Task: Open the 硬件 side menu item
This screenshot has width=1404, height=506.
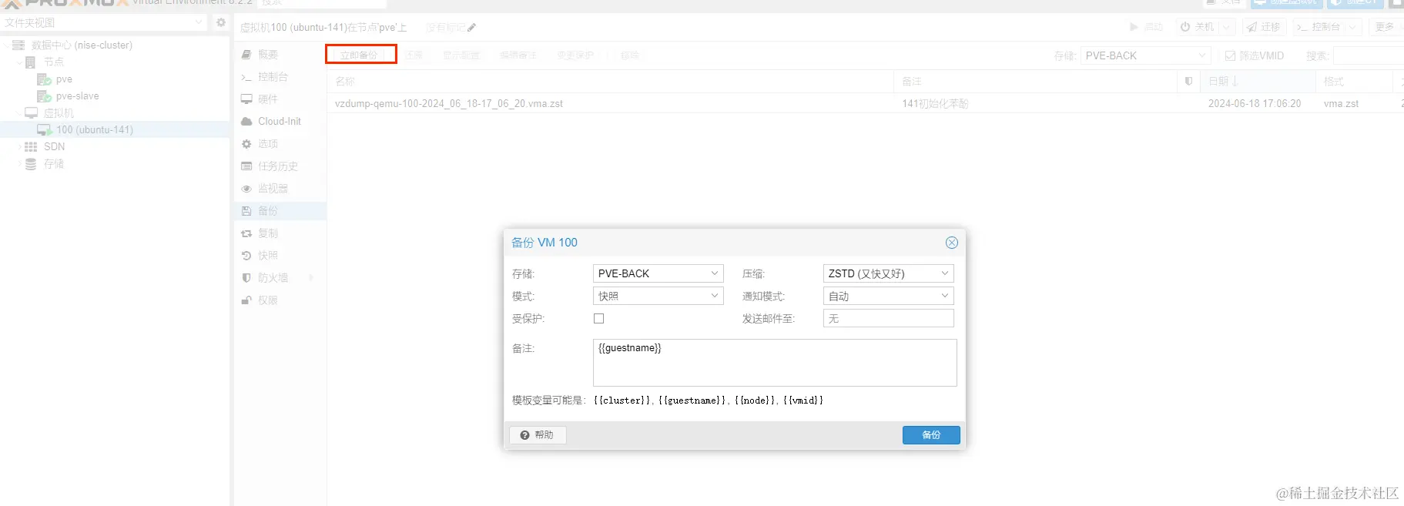Action: (x=280, y=99)
